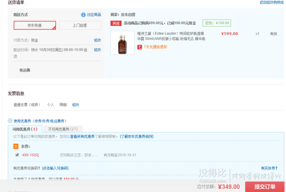Click the 有效期至2015-10-31 text

pos(120,155)
